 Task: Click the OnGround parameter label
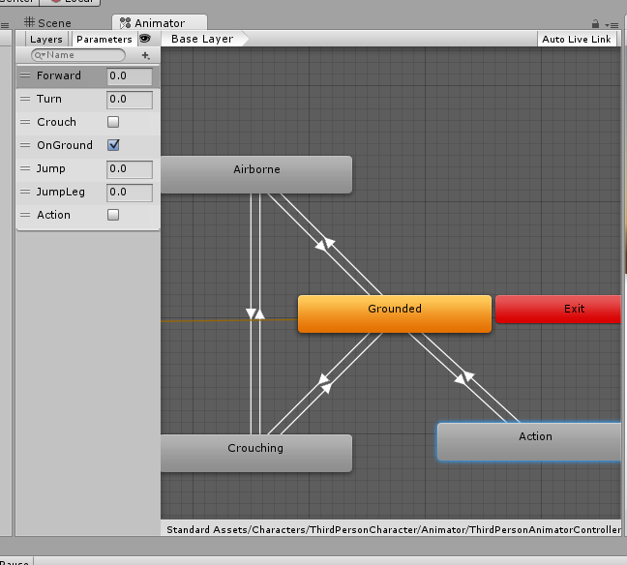(x=65, y=145)
